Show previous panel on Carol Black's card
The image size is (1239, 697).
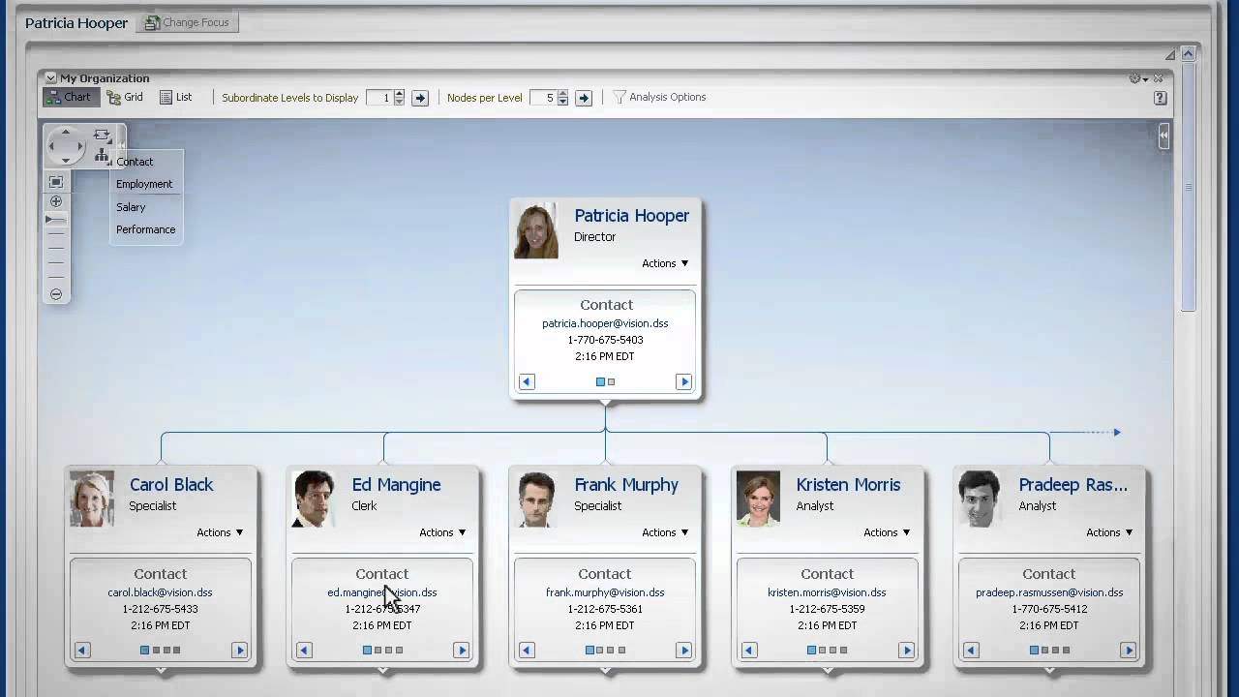[82, 651]
